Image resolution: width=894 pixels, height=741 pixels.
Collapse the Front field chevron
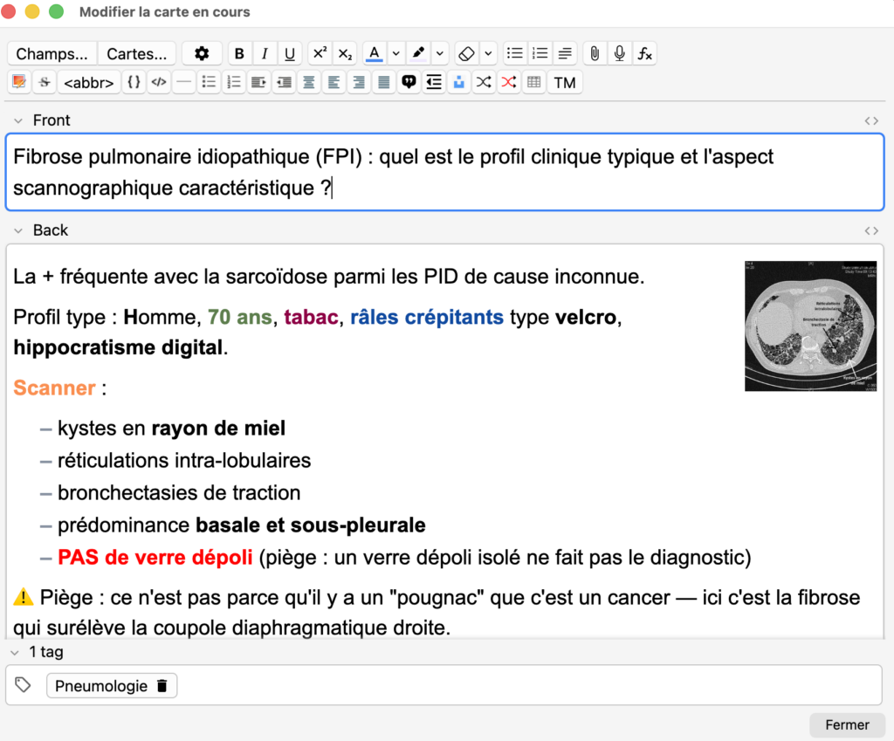click(18, 120)
